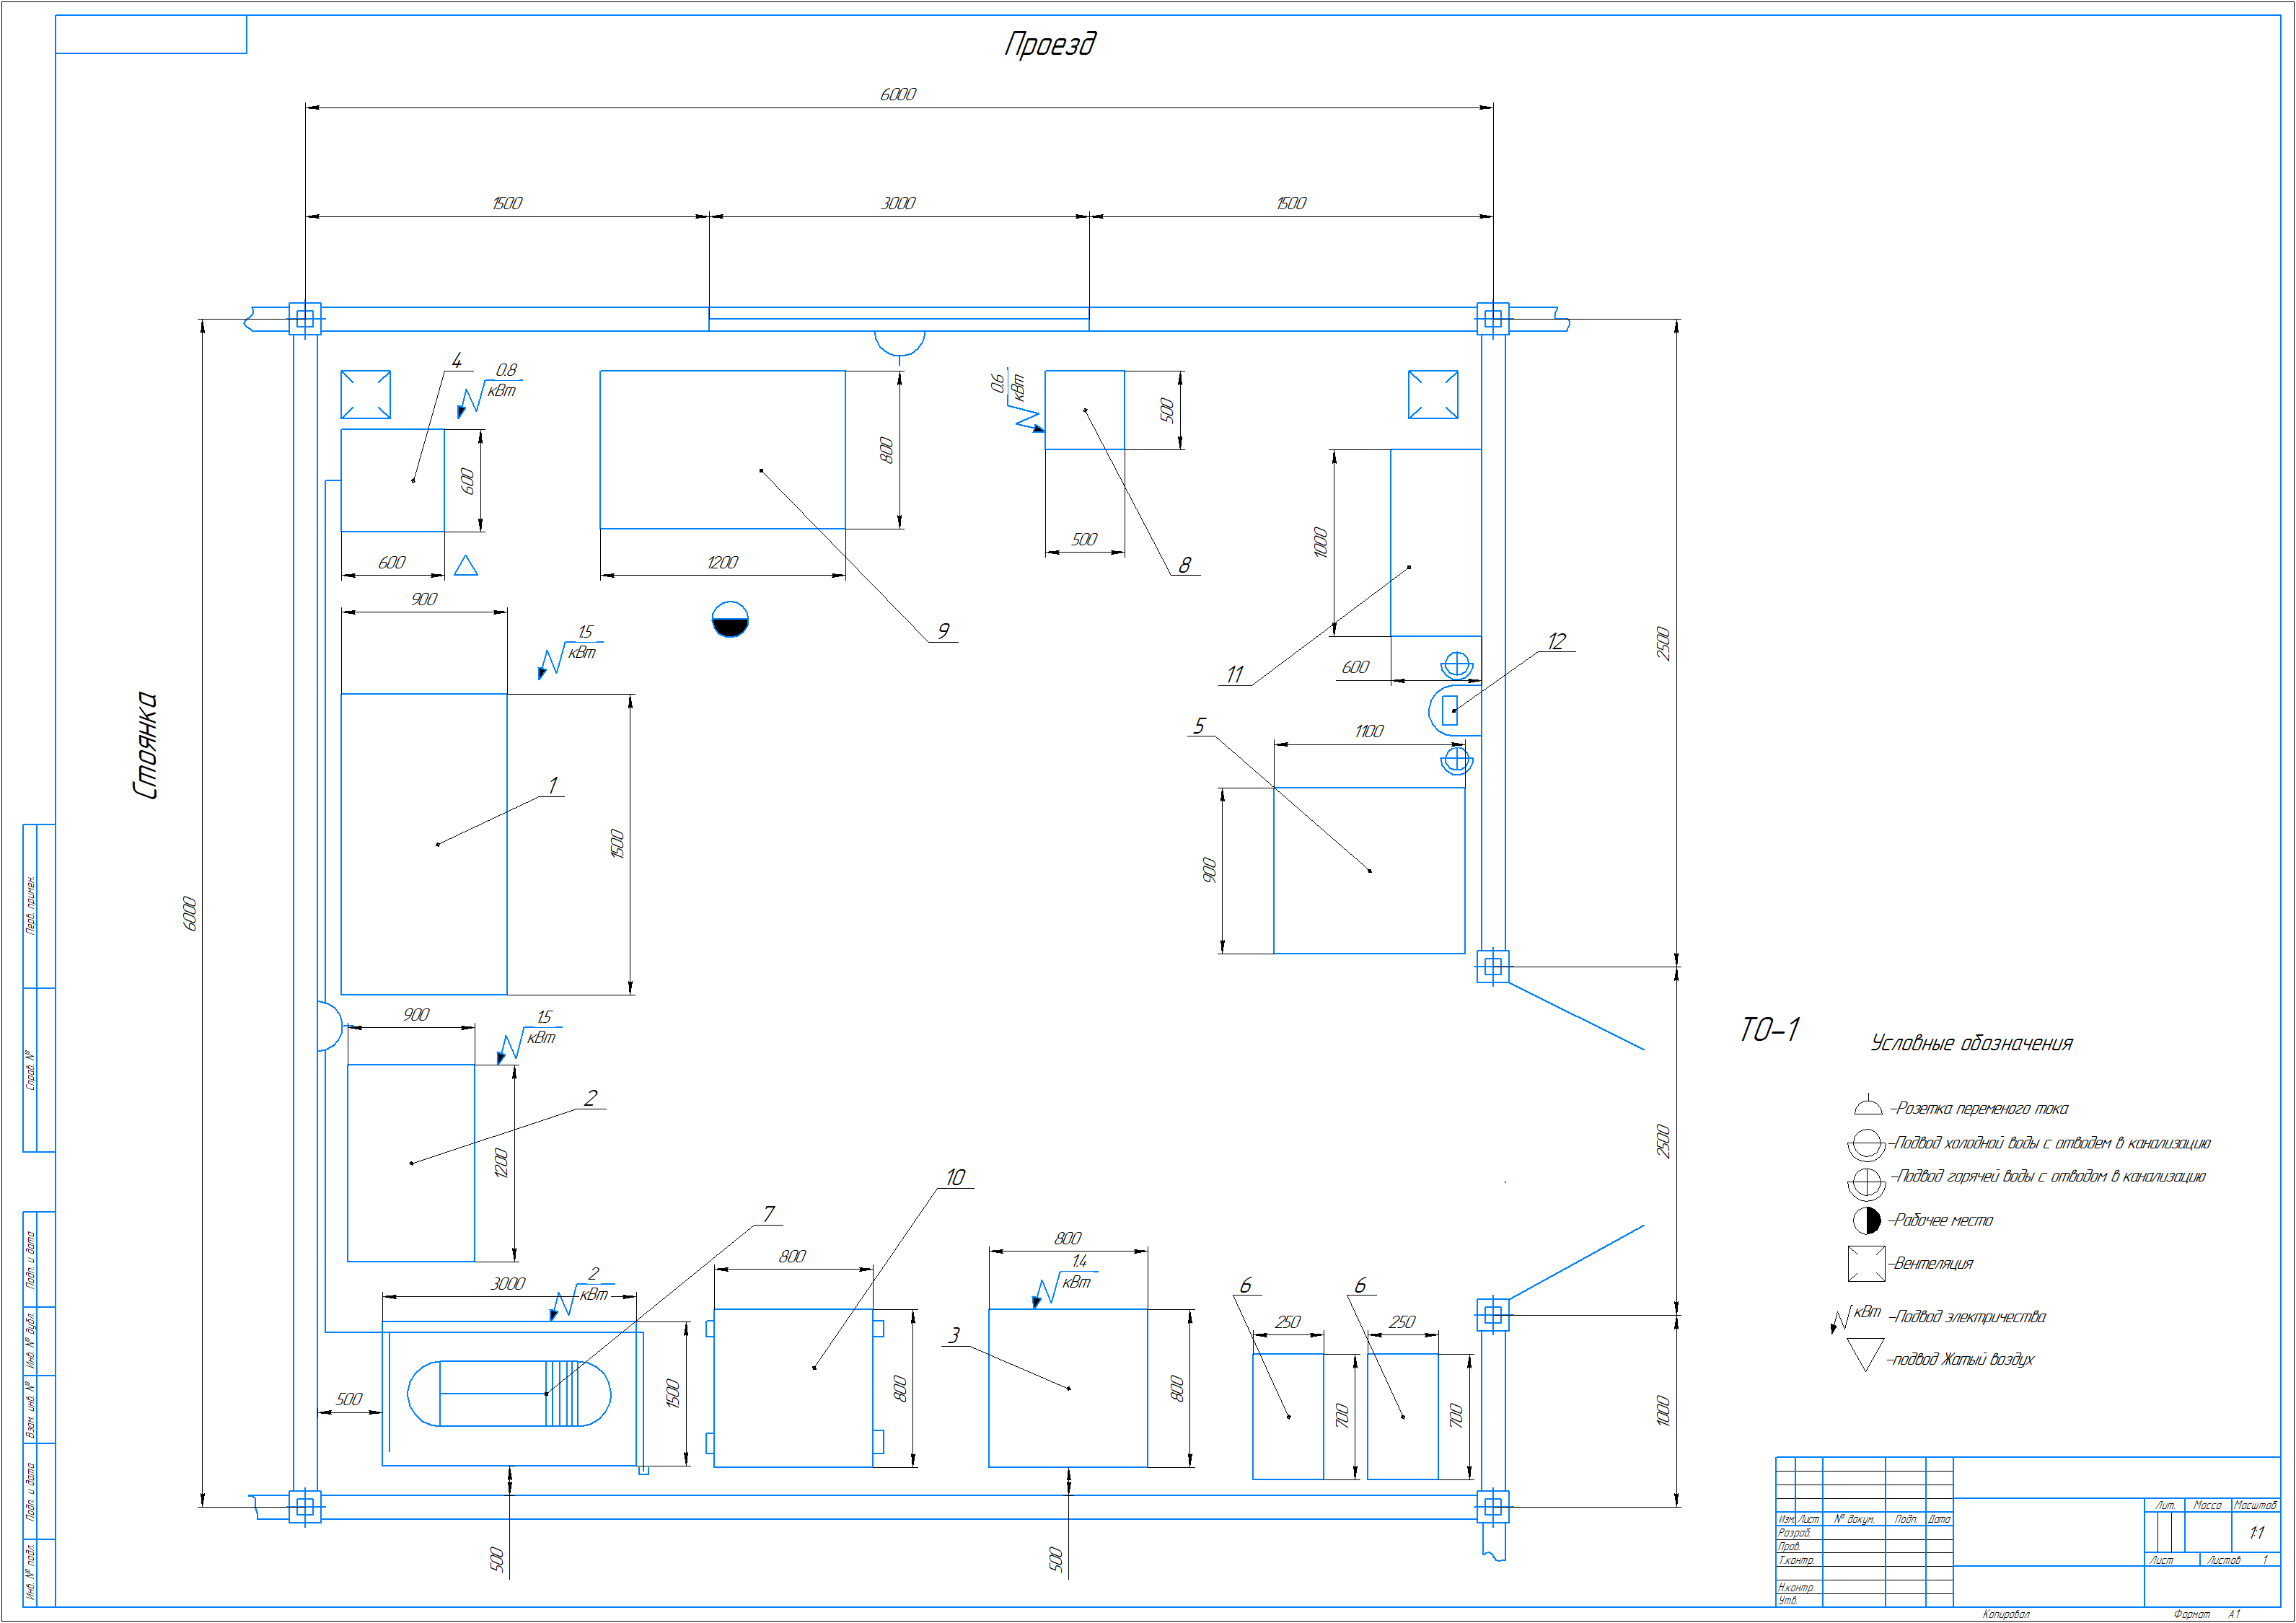The width and height of the screenshot is (2296, 1623).
Task: Click the rotated "Стоянка" label
Action: tap(146, 744)
